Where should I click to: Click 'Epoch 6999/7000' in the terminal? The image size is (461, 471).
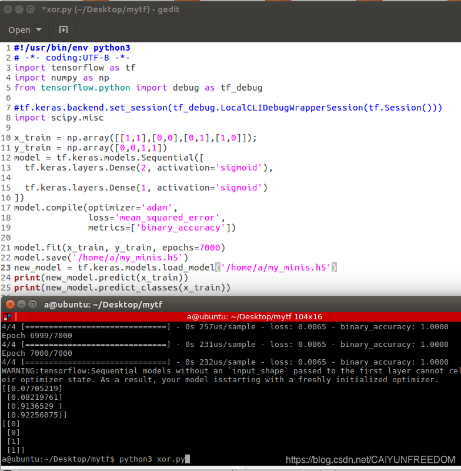click(x=37, y=336)
